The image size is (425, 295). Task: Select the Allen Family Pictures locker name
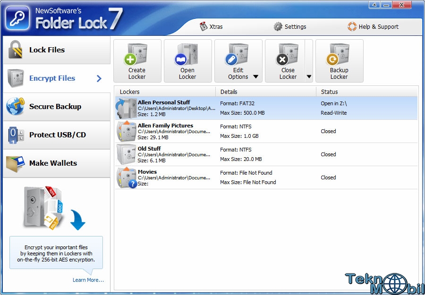pos(165,126)
